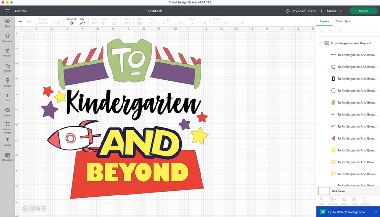Click the Blank Canvas color thumbnail
This screenshot has height=217, width=380.
(x=324, y=191)
